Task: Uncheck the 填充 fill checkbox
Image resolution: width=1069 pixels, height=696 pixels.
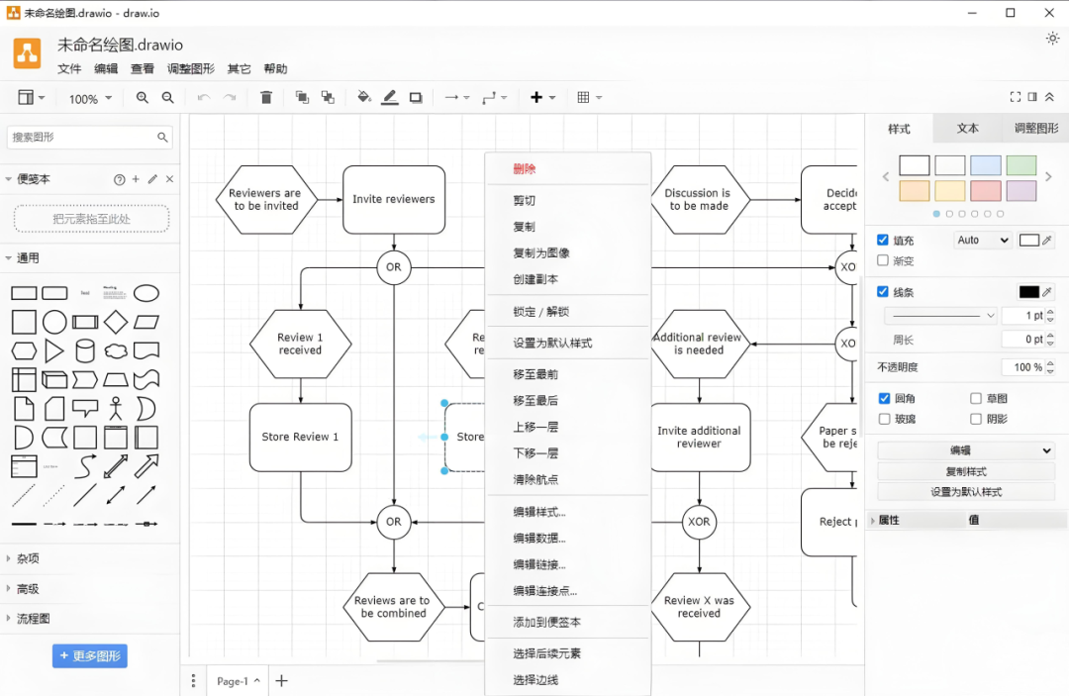Action: pyautogui.click(x=883, y=241)
